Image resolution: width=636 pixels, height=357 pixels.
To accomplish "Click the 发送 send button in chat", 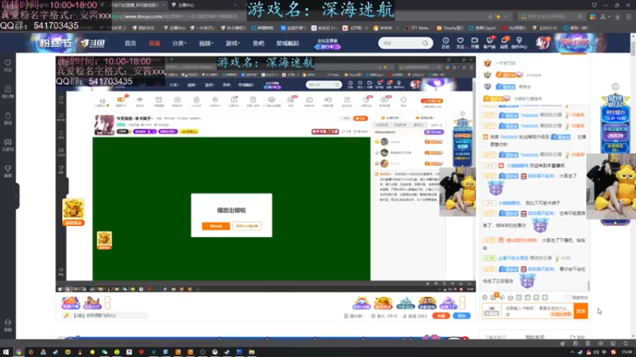I will [x=581, y=311].
